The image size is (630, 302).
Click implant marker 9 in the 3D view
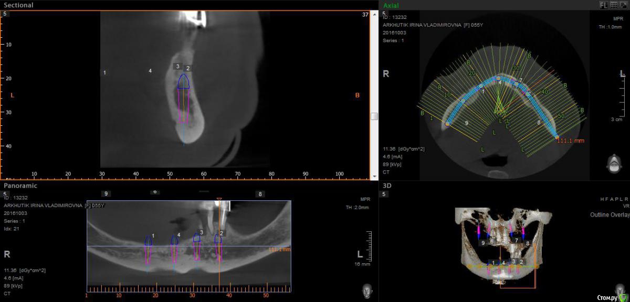click(x=483, y=243)
